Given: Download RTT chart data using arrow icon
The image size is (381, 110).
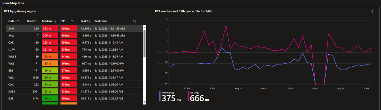Looking at the screenshot, I should (x=372, y=11).
